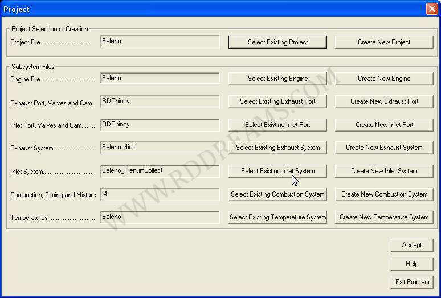This screenshot has height=298, width=441.
Task: Click Create New Combustion System
Action: tap(384, 194)
